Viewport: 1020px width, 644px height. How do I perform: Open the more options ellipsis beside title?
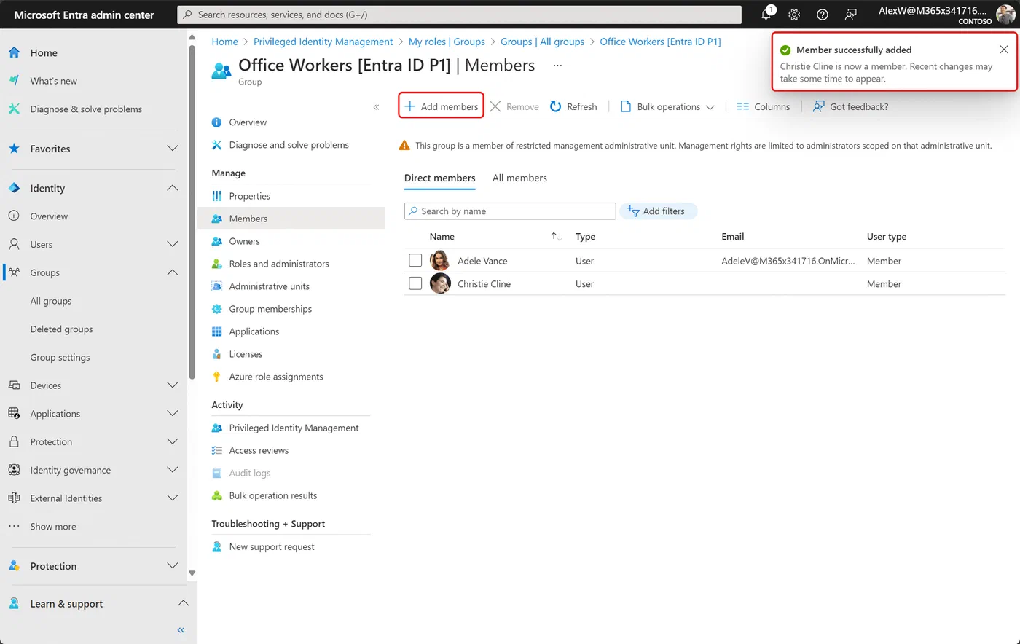(558, 66)
